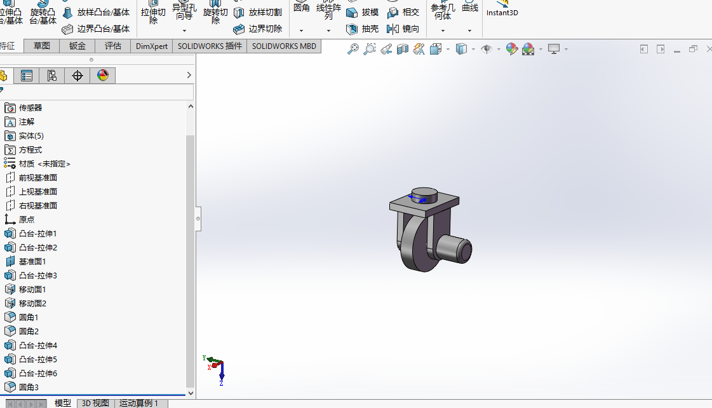Open View Orientation dropdown arrow
The width and height of the screenshot is (712, 408).
click(x=448, y=49)
